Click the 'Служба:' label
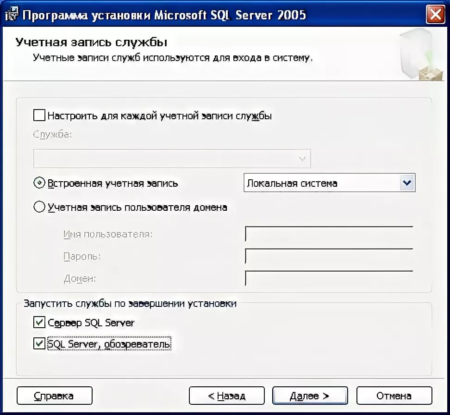450x415 pixels. 52,134
